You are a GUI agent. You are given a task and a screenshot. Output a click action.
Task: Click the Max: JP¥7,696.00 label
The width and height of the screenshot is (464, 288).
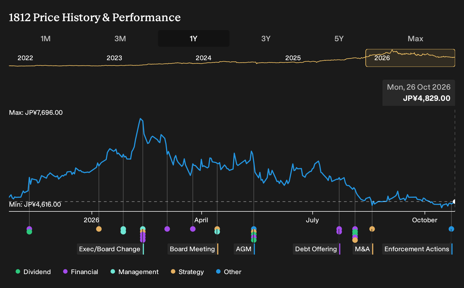36,113
